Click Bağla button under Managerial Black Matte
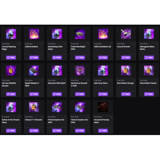The width and height of the screenshot is (160, 160). point(149,58)
